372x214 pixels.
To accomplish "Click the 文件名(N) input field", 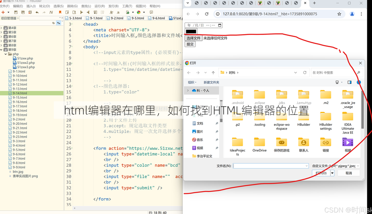I will (271, 166).
